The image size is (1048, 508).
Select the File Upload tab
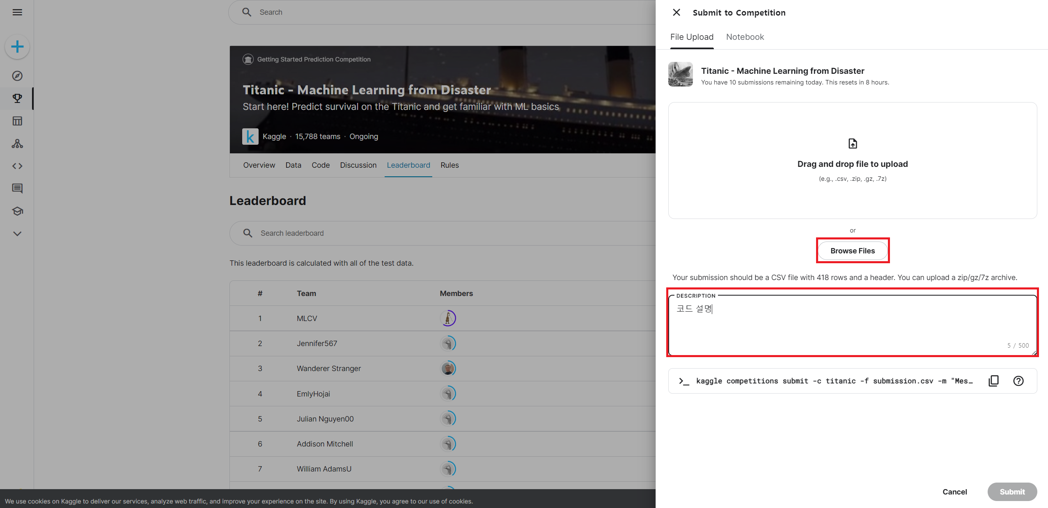[692, 37]
